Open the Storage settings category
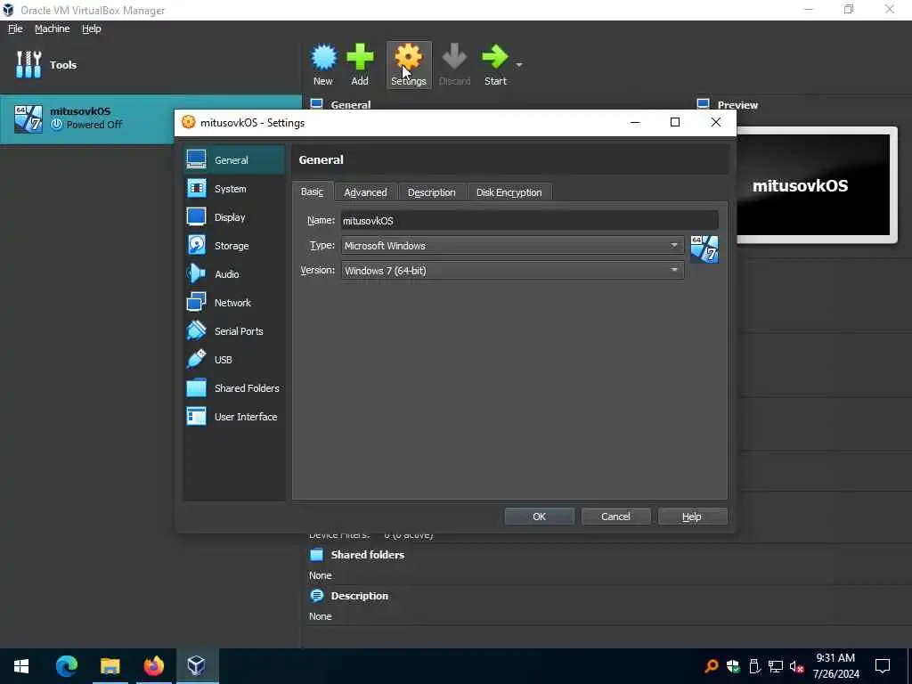 [234, 246]
